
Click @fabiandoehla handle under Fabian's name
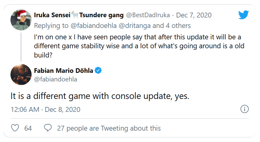[55, 79]
